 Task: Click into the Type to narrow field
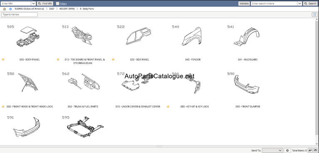(x=20, y=15)
